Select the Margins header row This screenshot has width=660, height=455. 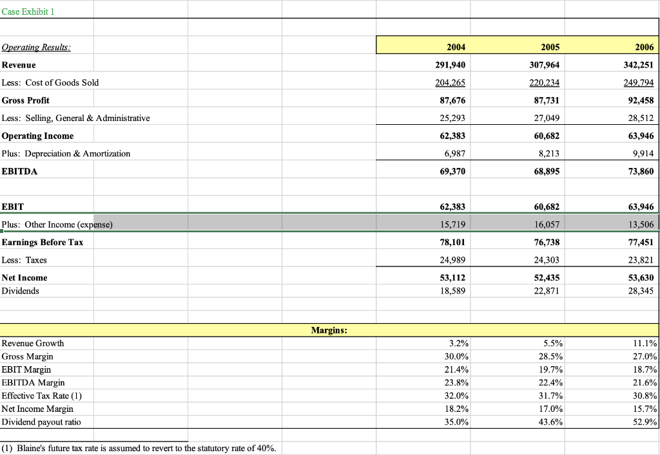pos(329,330)
